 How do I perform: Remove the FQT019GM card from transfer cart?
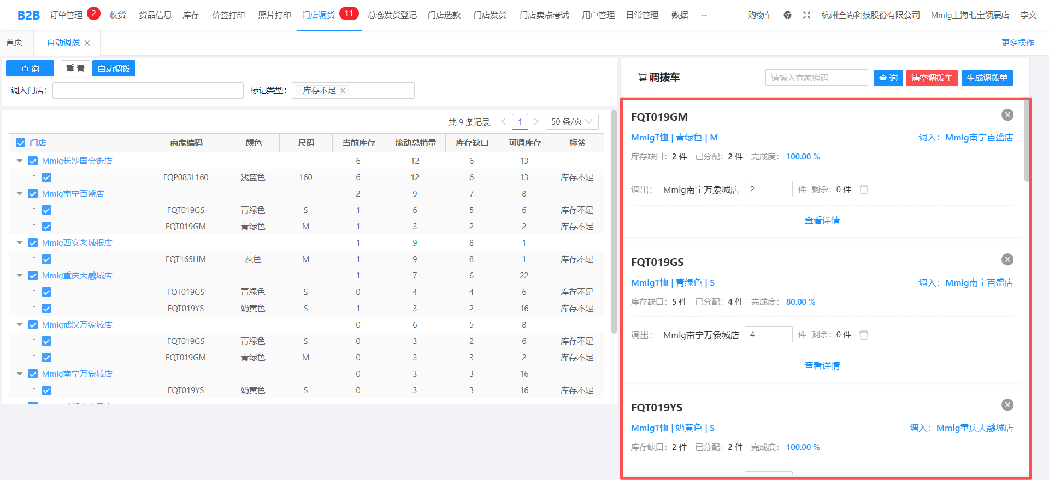click(x=1007, y=115)
